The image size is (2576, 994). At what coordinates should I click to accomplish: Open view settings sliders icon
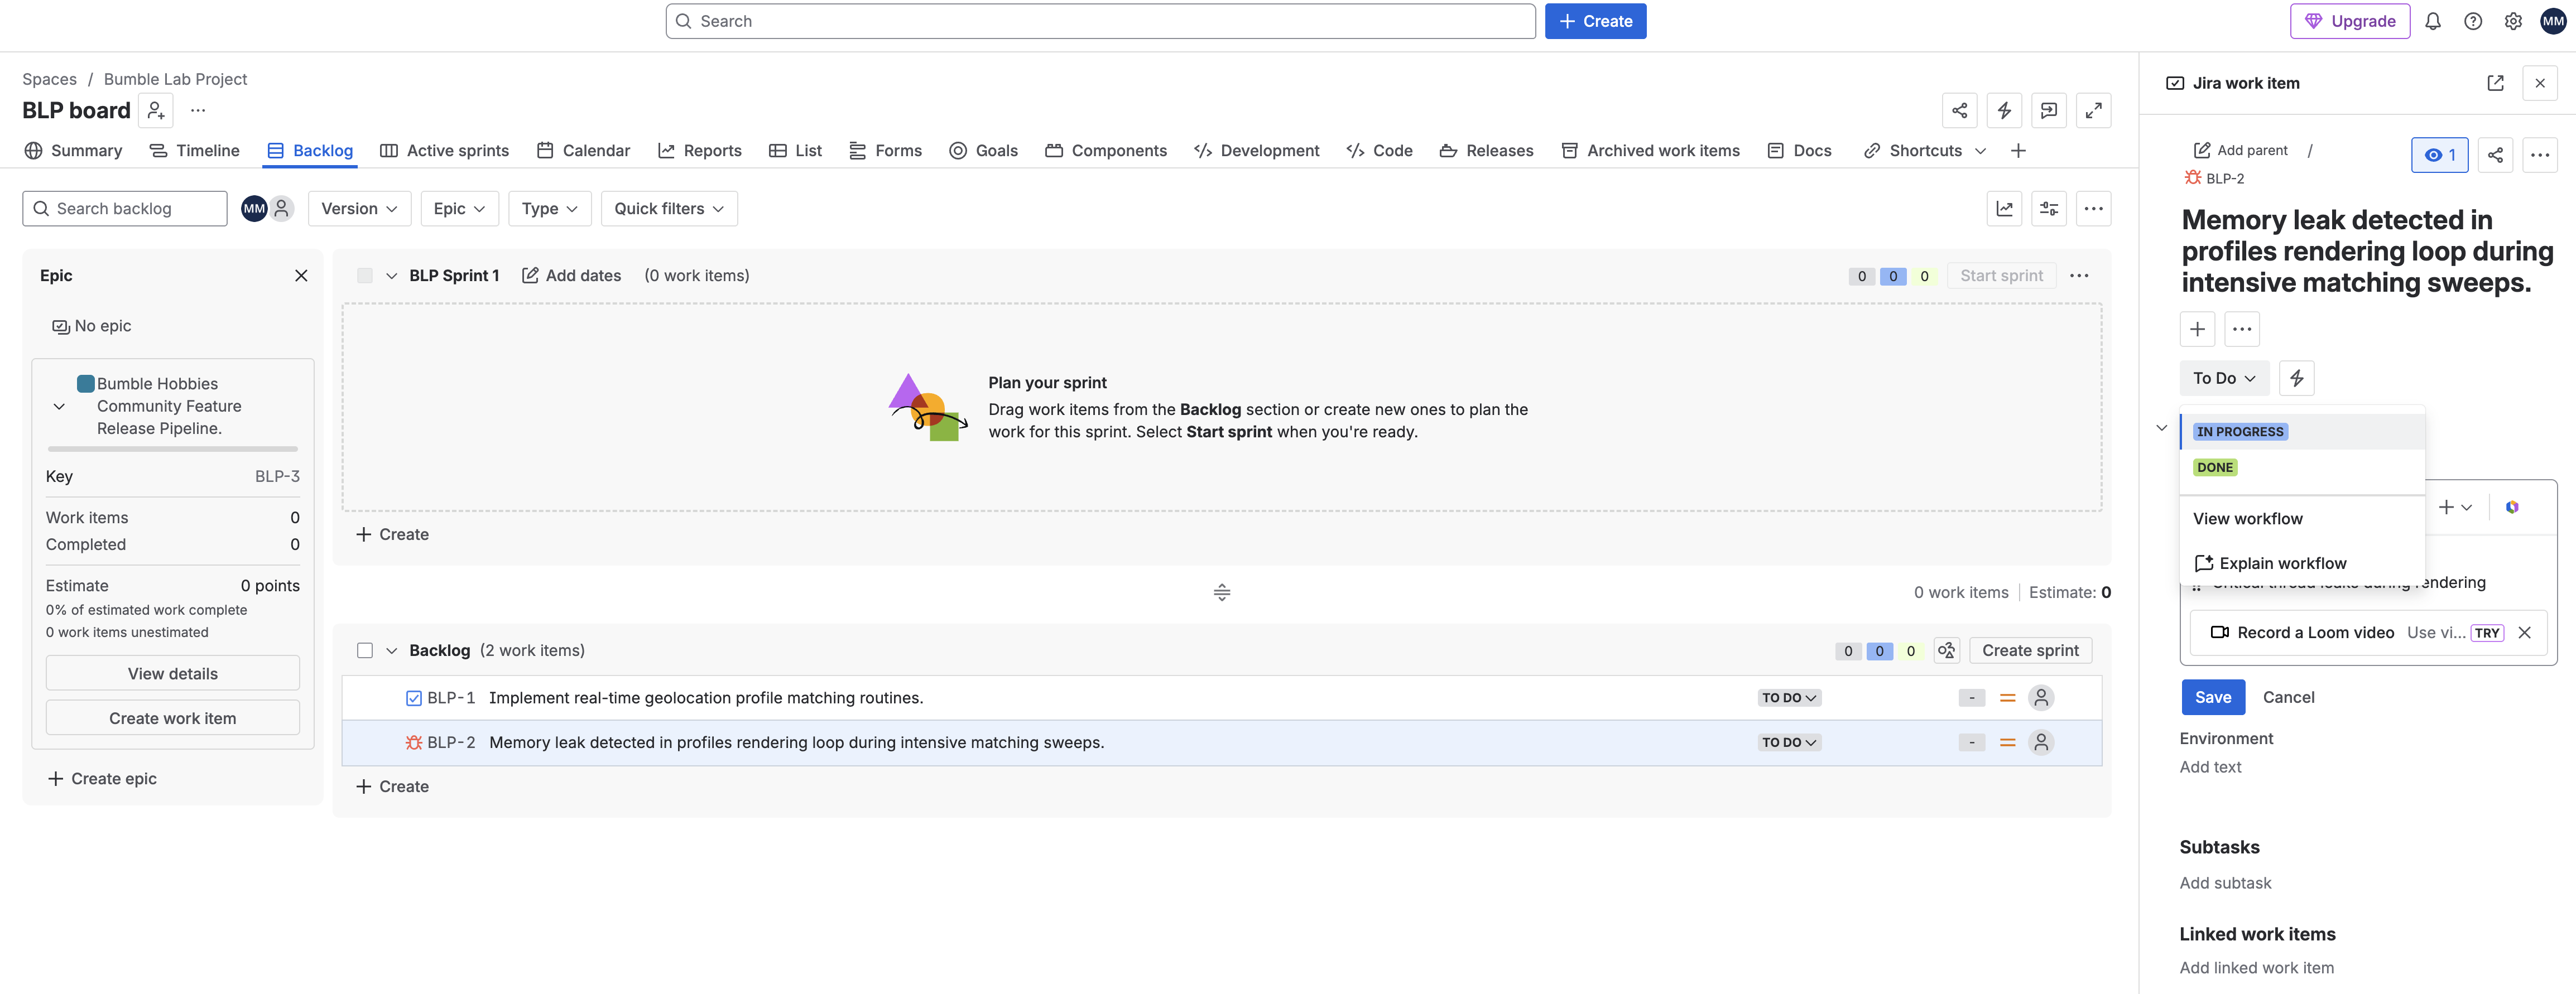(2049, 209)
